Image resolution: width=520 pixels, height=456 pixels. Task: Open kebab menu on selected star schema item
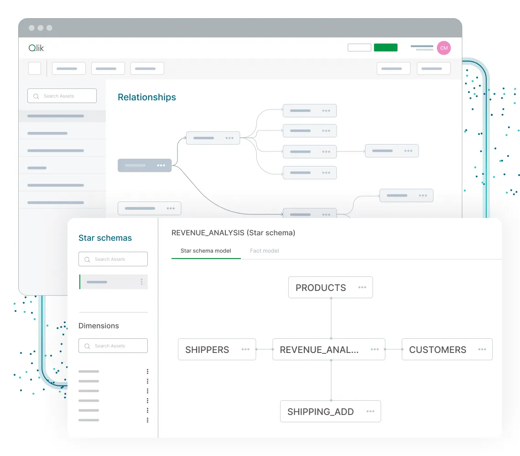point(141,282)
